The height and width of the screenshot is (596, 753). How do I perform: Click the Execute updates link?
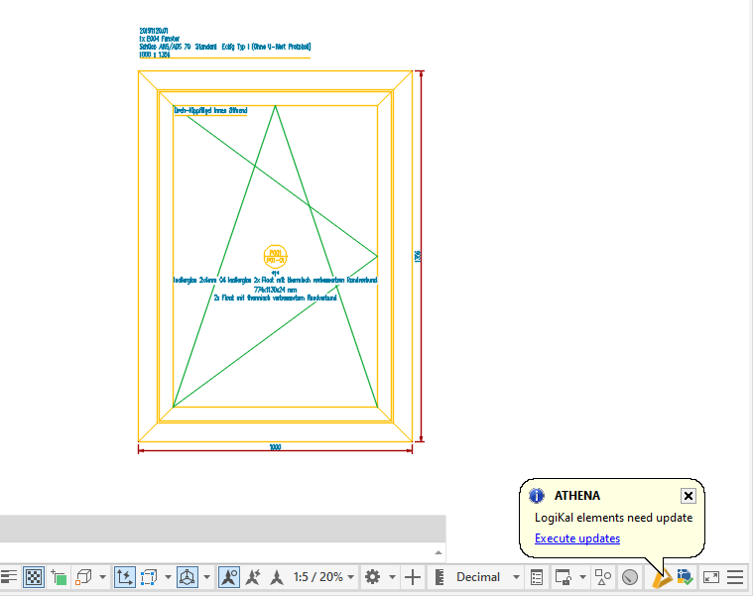(577, 538)
